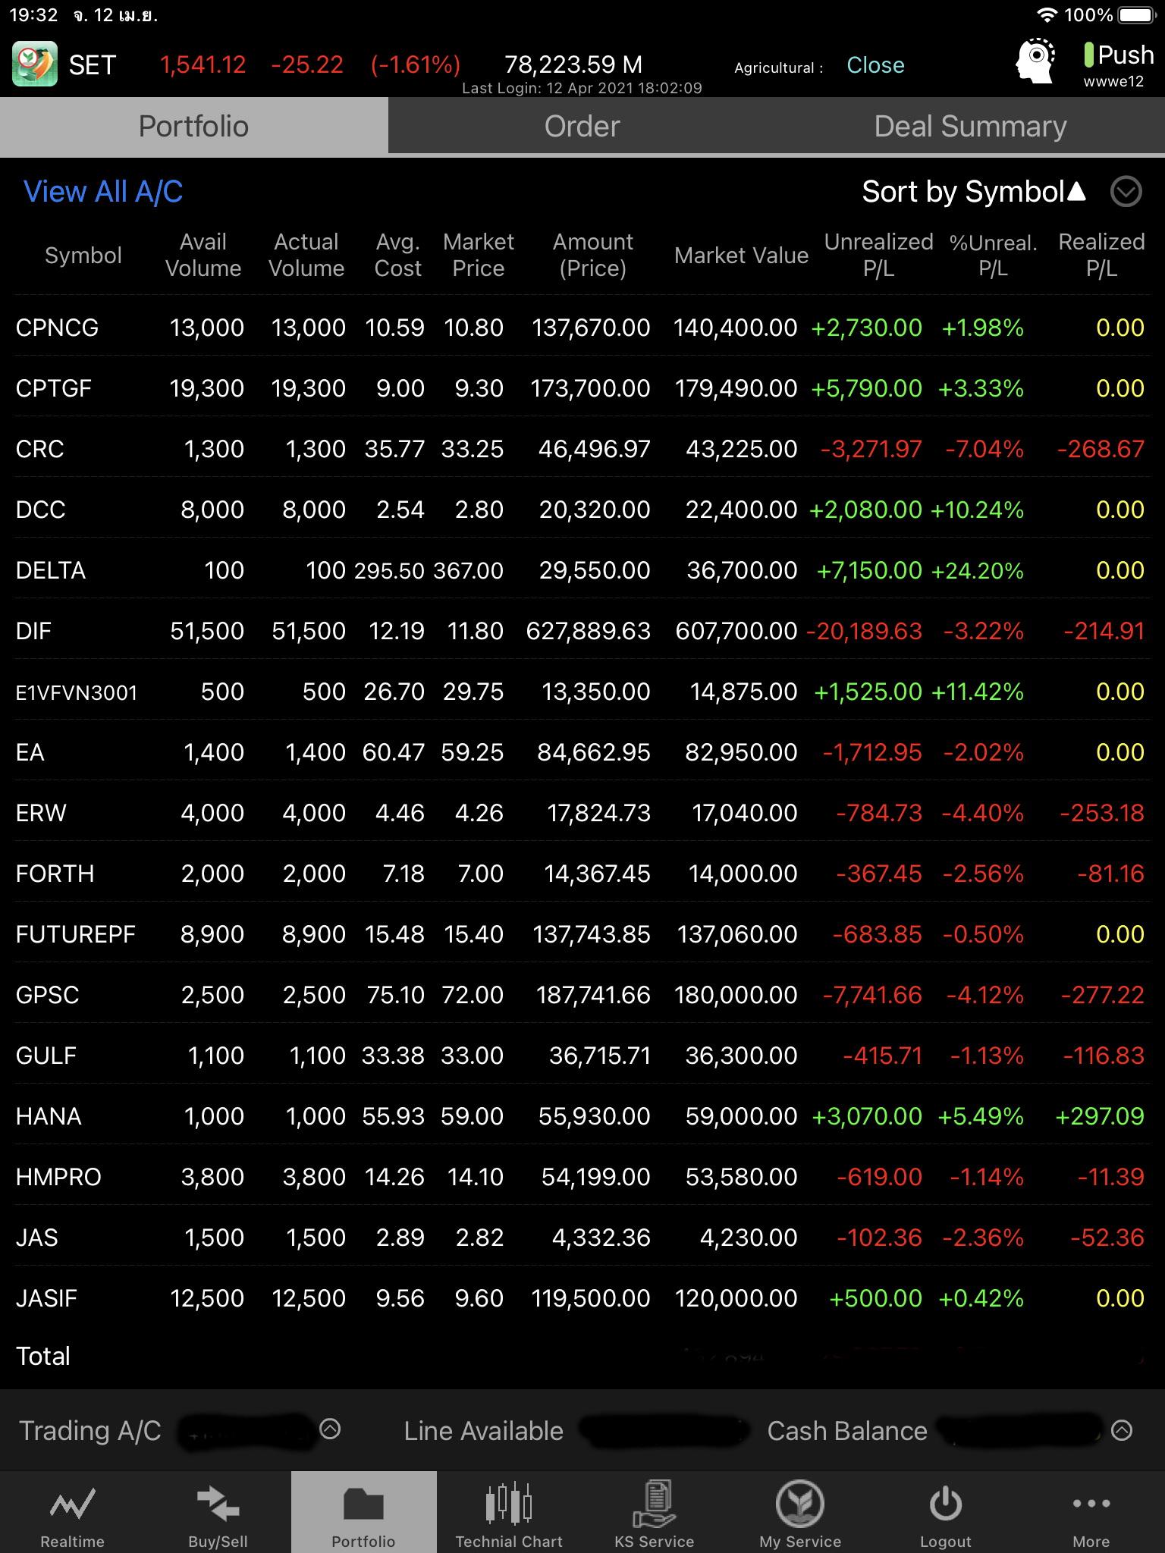This screenshot has width=1165, height=1553.
Task: Tap the Total row label
Action: [43, 1356]
